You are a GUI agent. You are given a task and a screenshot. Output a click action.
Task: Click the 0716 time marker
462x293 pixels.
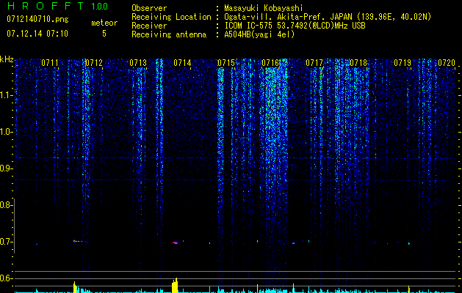click(x=270, y=63)
